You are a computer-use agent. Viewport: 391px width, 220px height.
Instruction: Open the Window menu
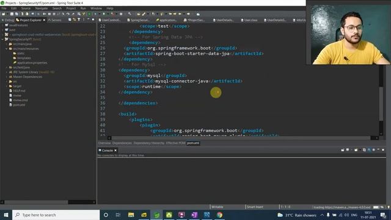click(96, 8)
